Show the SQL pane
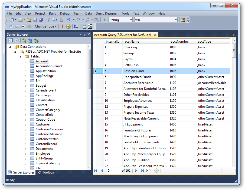Screen dimensions: 245x190 coord(23,26)
